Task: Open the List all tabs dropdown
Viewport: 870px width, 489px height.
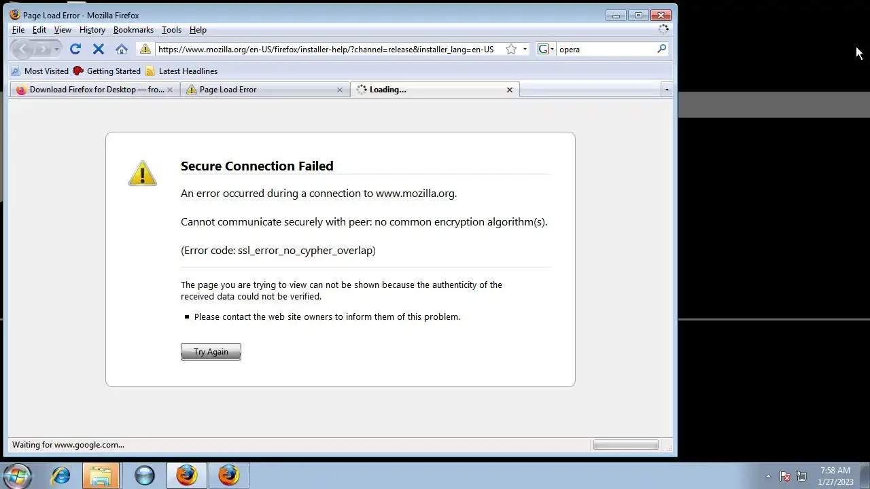Action: (667, 90)
